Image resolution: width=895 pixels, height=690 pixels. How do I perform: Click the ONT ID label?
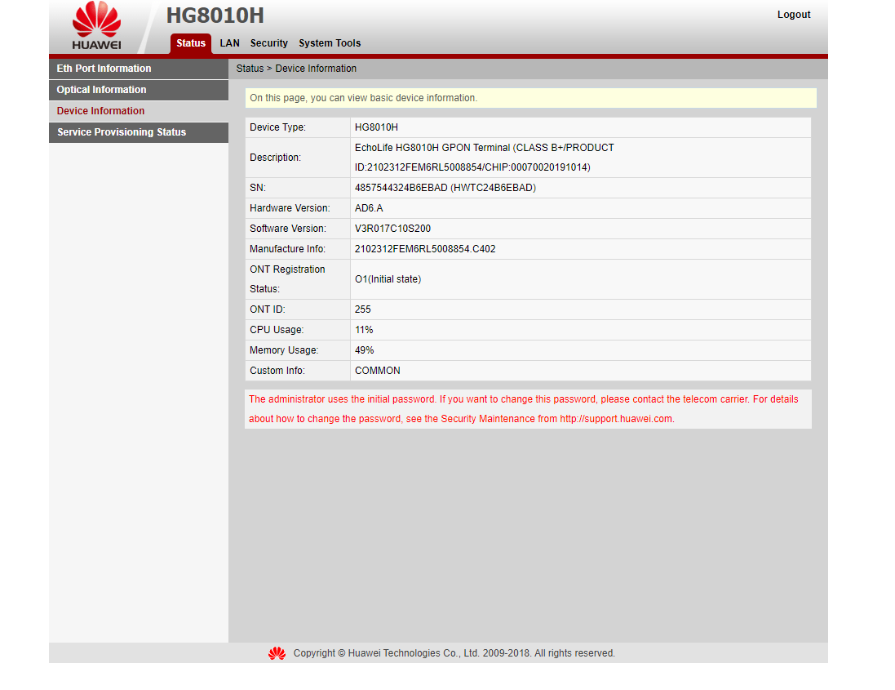point(267,309)
